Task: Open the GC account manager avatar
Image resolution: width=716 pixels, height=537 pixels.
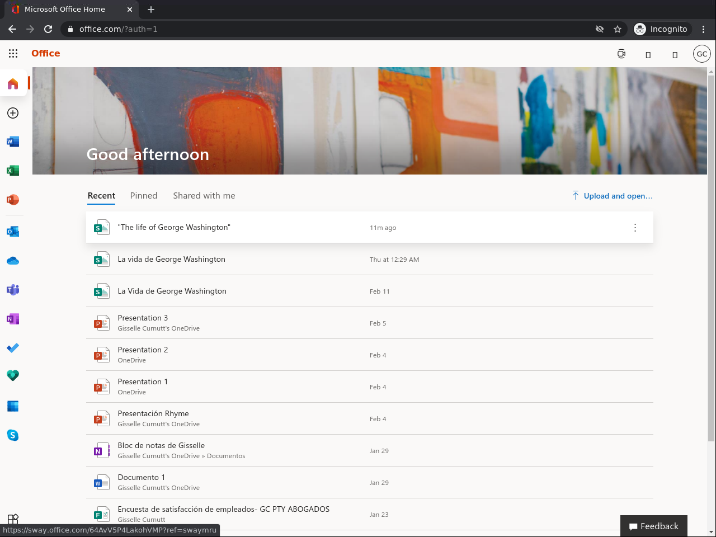Action: [x=702, y=54]
